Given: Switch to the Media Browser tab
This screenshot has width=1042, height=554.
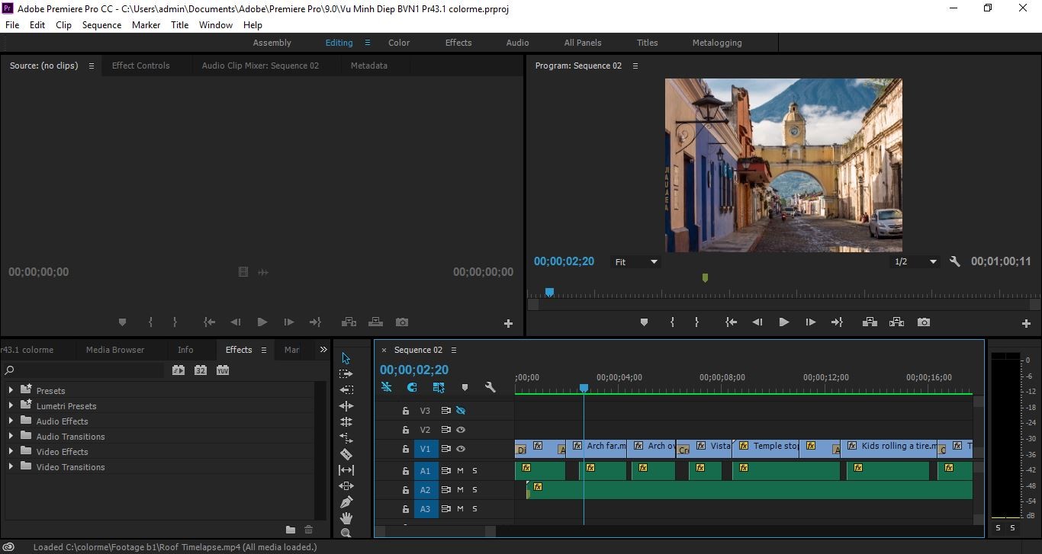Looking at the screenshot, I should pyautogui.click(x=115, y=350).
